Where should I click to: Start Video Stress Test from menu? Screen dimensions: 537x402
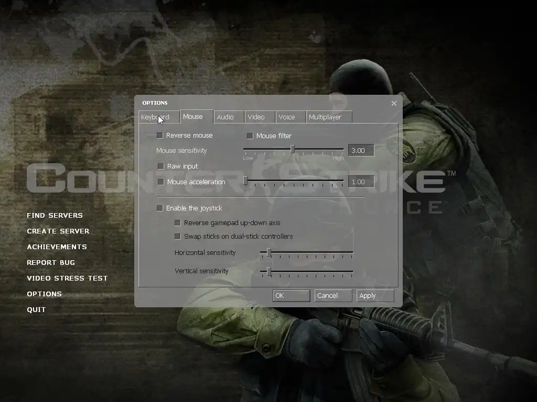67,278
